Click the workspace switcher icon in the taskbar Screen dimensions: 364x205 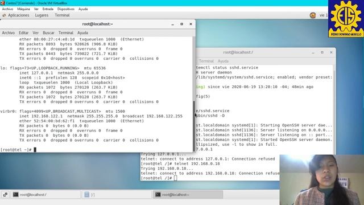pyautogui.click(x=5, y=195)
